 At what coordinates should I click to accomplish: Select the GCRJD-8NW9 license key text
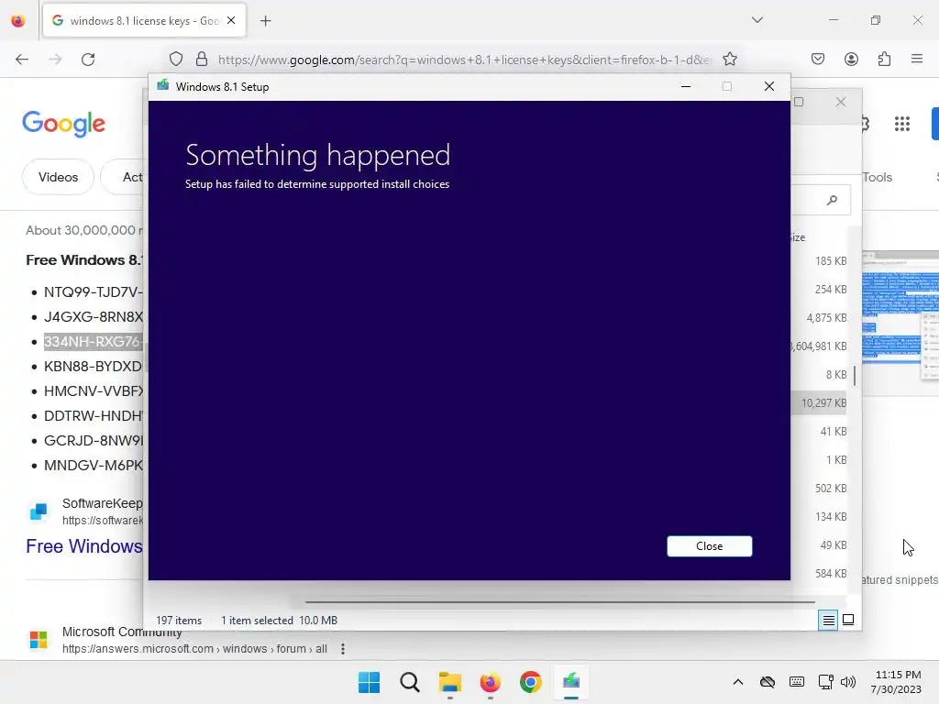pyautogui.click(x=94, y=441)
